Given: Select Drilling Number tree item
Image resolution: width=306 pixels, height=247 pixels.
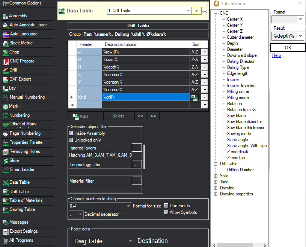Looking at the screenshot, I should click(240, 170).
